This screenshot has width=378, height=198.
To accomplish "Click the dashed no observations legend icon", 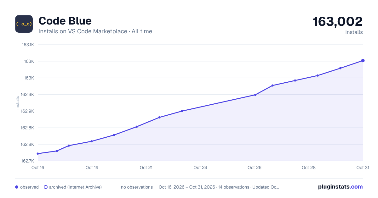I will pos(115,187).
